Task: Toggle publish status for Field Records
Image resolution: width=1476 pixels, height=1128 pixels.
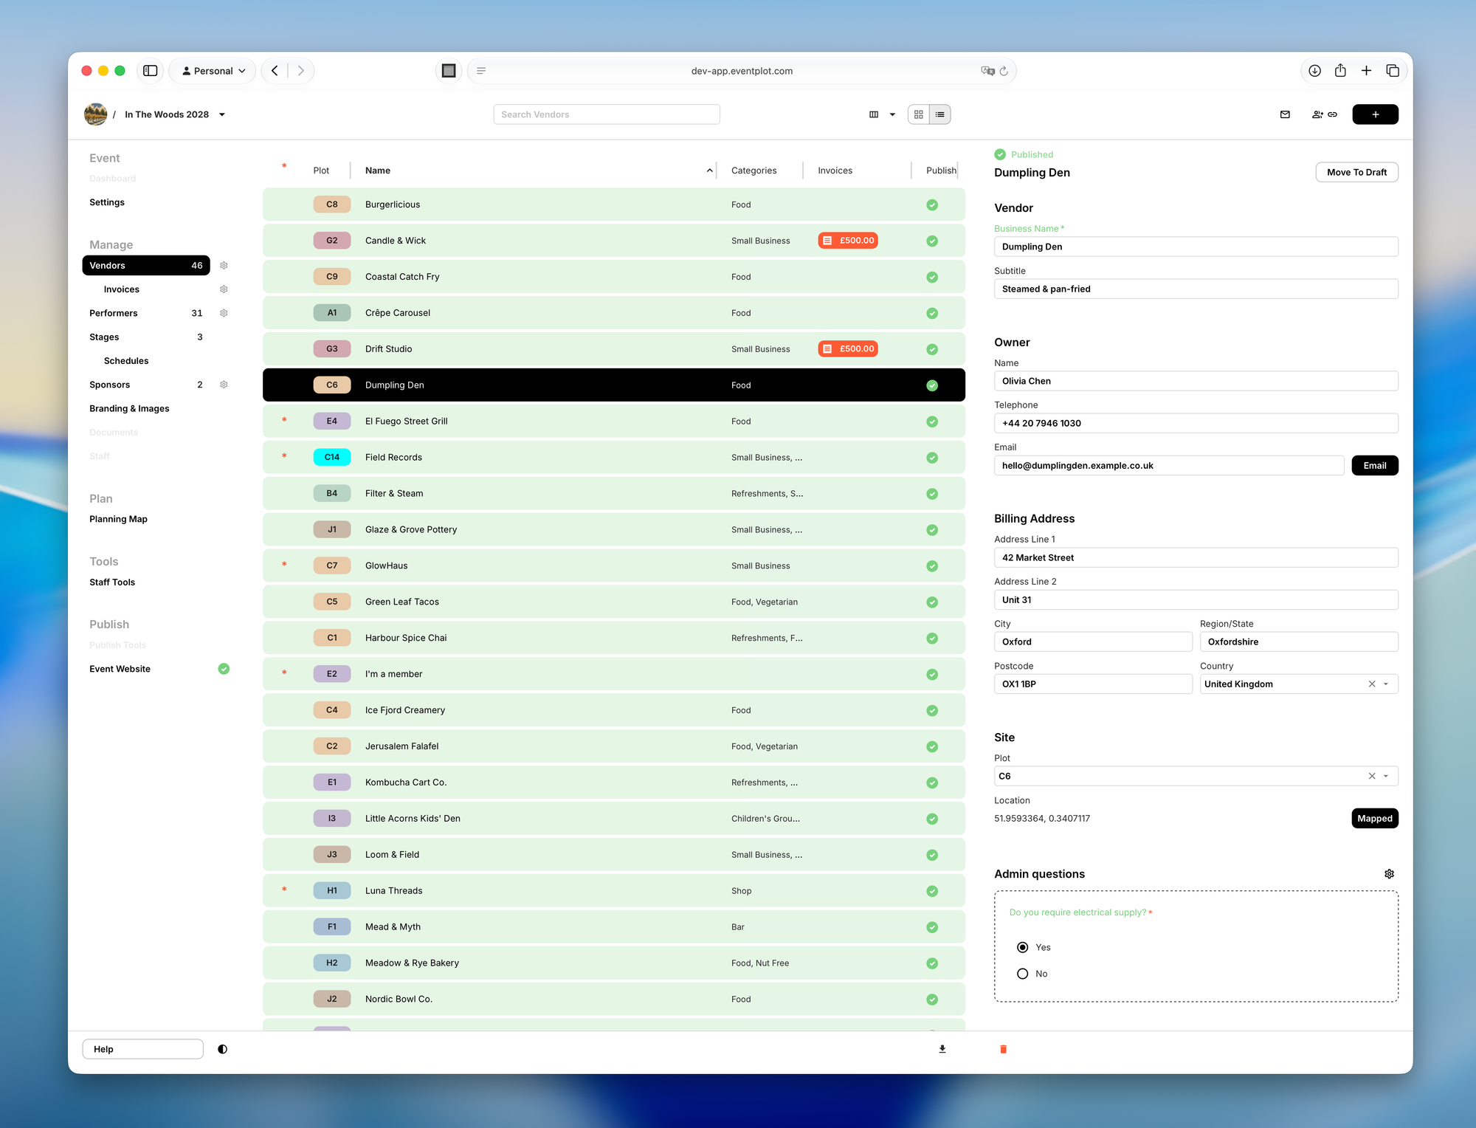Action: click(x=932, y=458)
